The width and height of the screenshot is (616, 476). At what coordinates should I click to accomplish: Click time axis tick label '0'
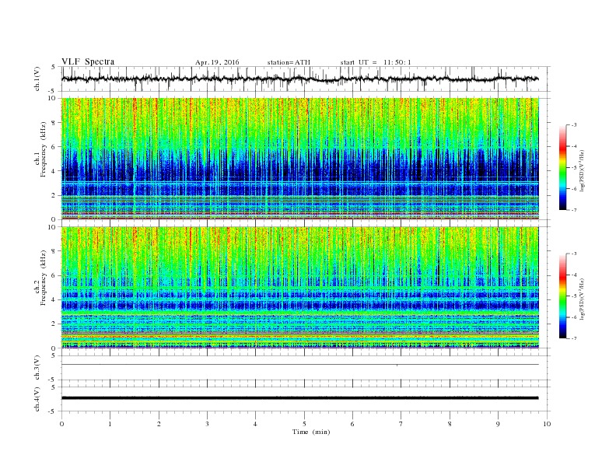[61, 424]
